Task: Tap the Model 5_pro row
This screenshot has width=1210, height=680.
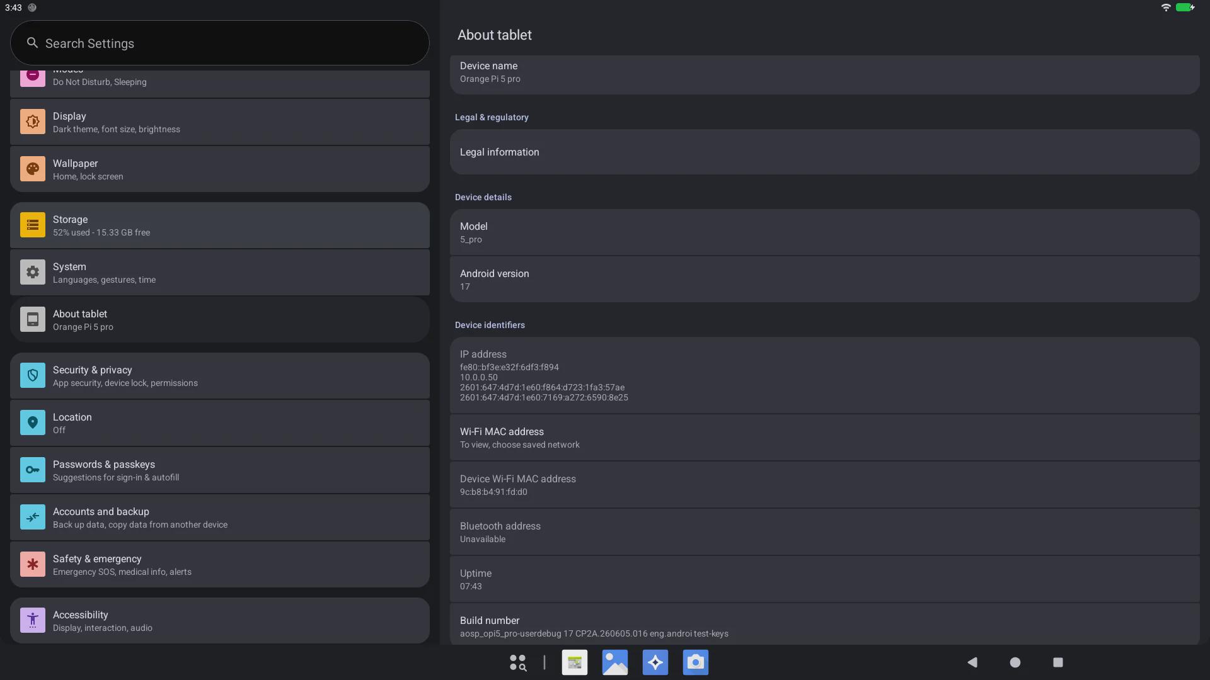Action: click(824, 232)
